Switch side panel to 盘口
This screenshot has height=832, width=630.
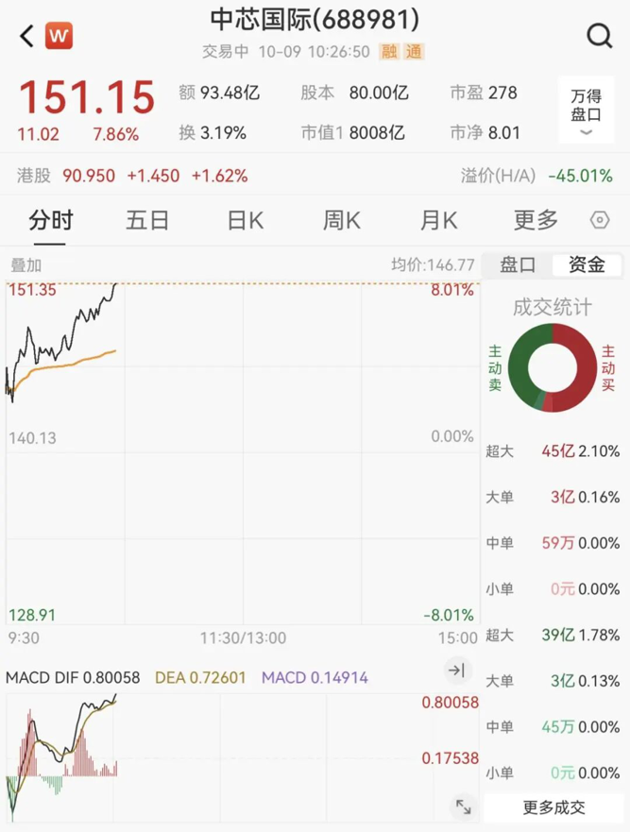518,265
